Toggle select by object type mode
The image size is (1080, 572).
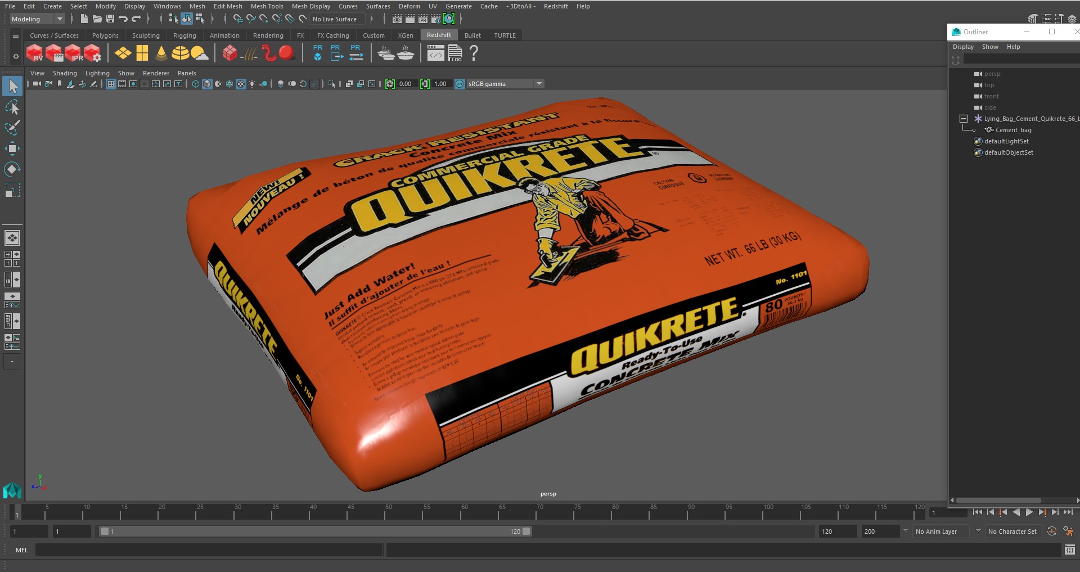point(187,19)
